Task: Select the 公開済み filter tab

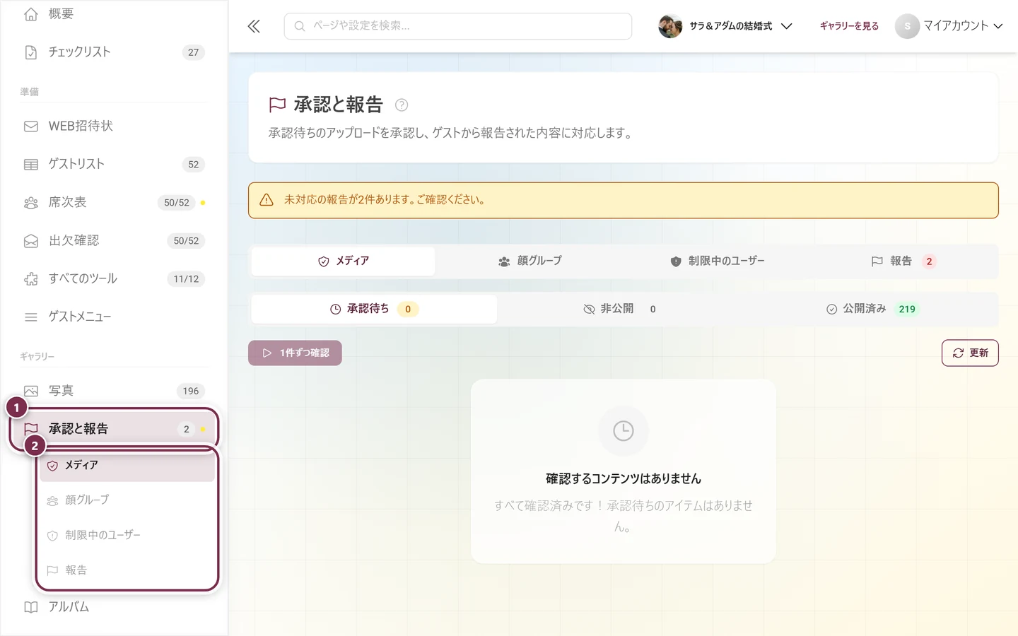Action: coord(872,310)
